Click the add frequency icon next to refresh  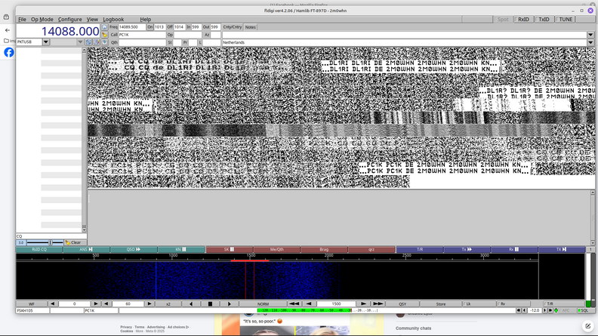click(96, 42)
